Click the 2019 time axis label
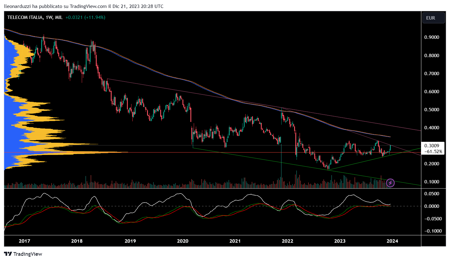Screen dimensions: 450x261 point(130,241)
